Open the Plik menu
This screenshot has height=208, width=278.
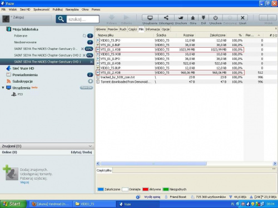point(3,9)
